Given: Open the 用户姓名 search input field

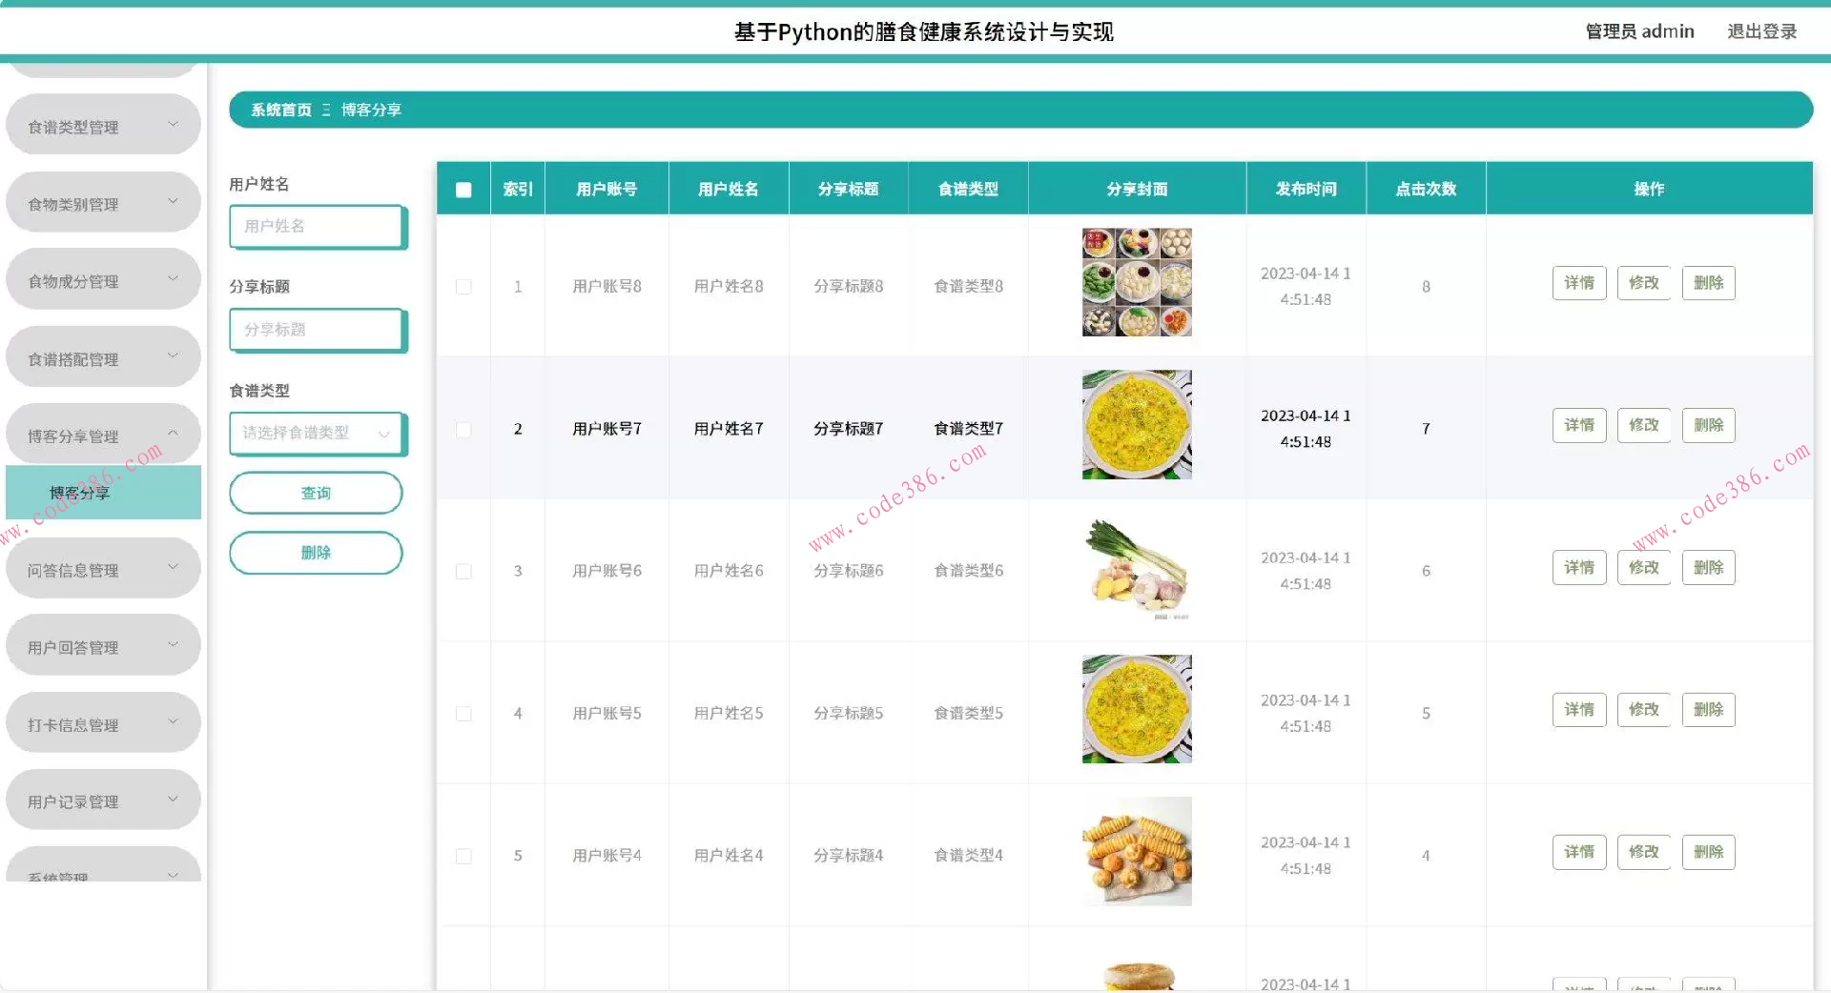Looking at the screenshot, I should (x=317, y=227).
